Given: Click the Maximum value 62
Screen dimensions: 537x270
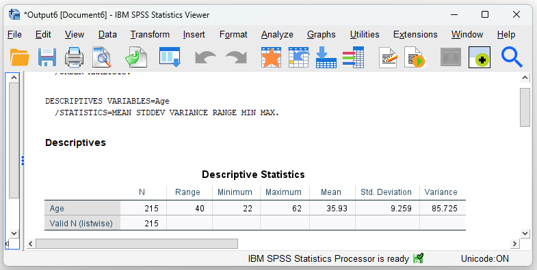Looking at the screenshot, I should tap(297, 208).
